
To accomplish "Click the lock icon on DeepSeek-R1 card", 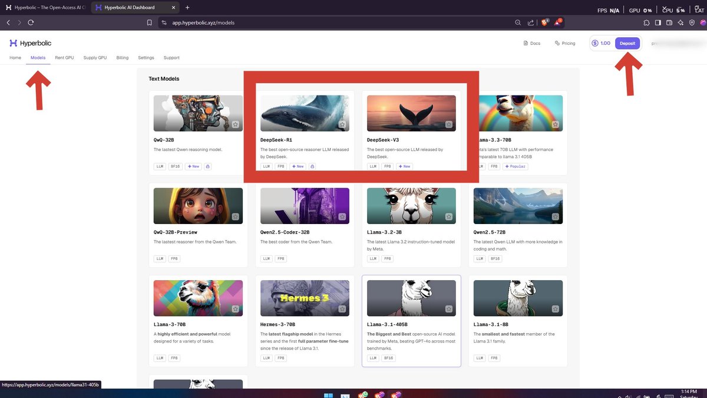I will pyautogui.click(x=312, y=166).
